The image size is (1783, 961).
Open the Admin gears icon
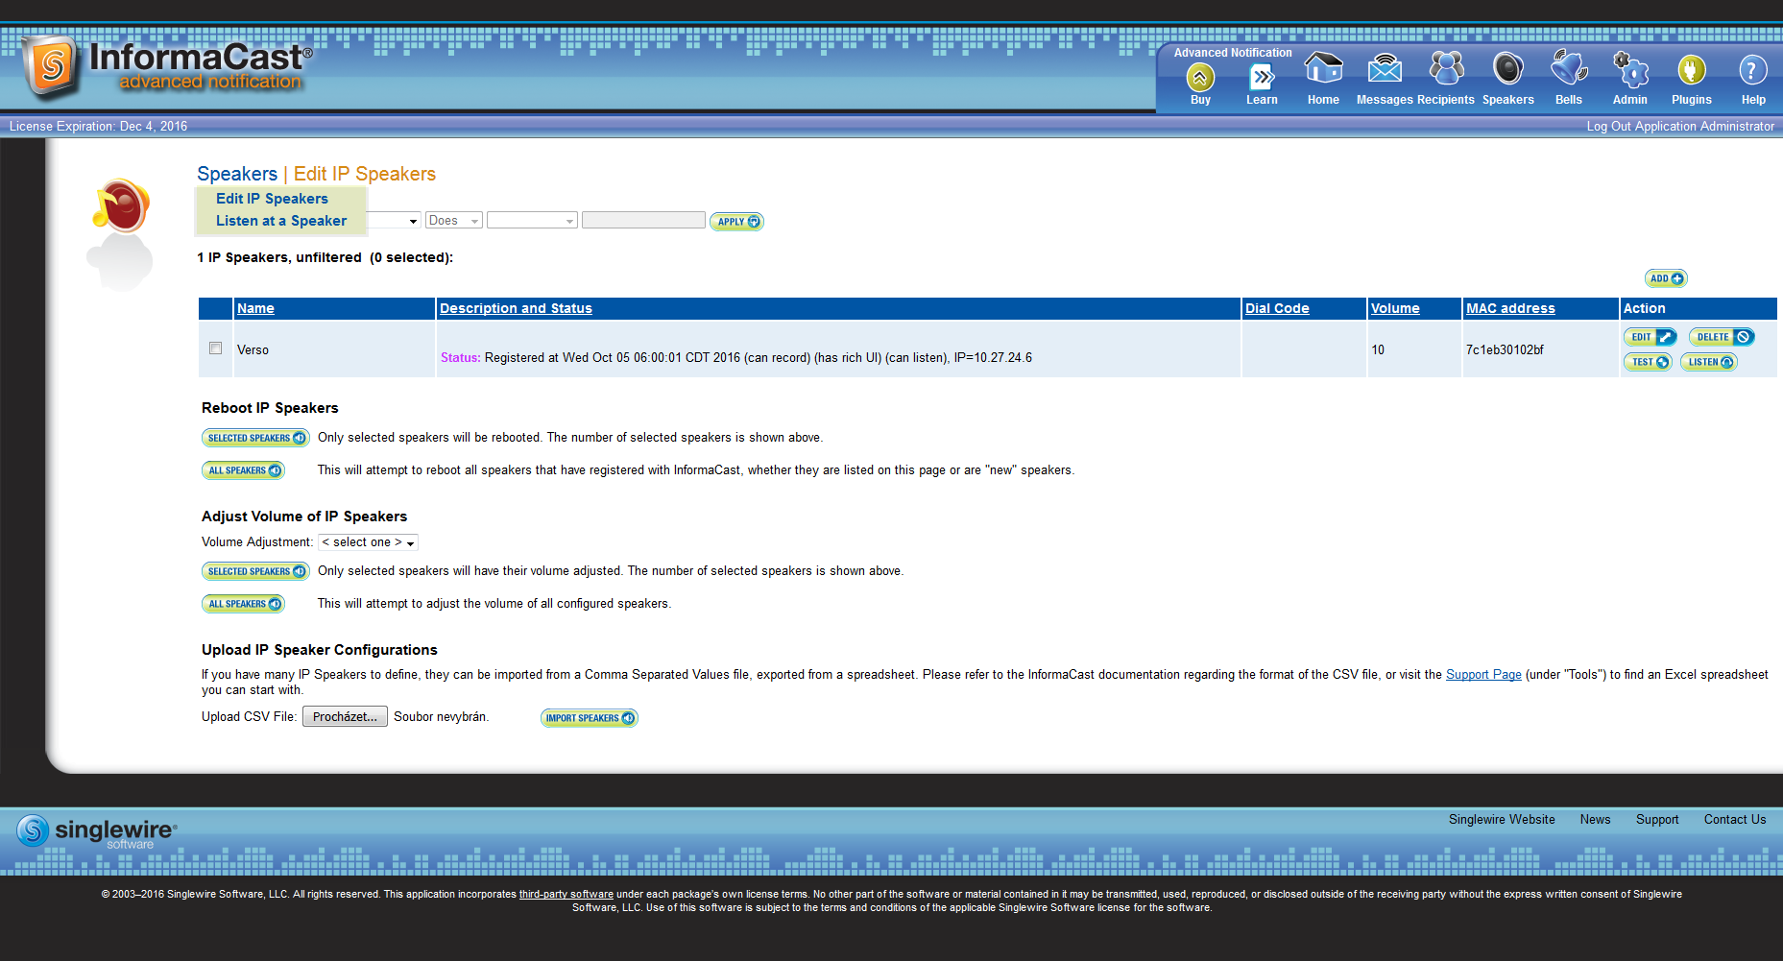pyautogui.click(x=1629, y=70)
